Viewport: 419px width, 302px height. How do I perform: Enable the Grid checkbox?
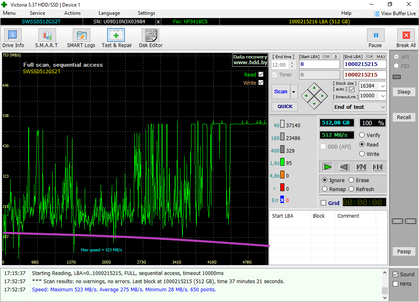324,203
